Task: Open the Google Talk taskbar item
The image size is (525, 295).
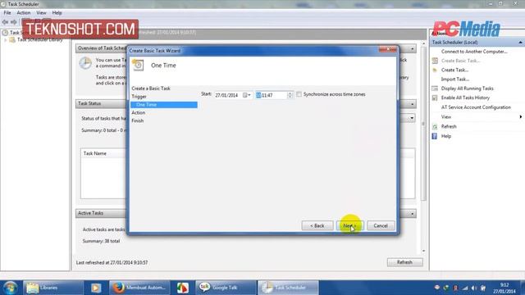Action: 226,288
